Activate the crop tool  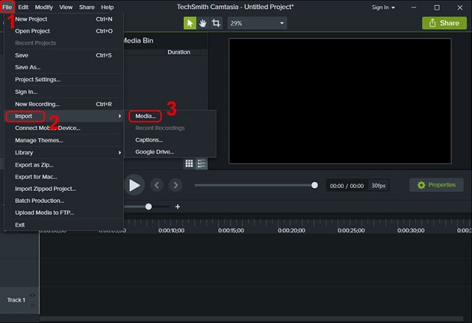point(216,24)
